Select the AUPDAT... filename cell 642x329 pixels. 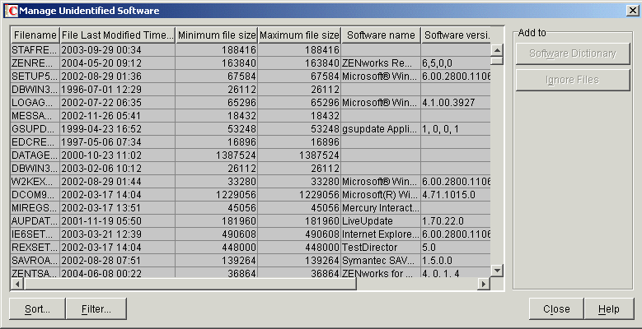35,221
